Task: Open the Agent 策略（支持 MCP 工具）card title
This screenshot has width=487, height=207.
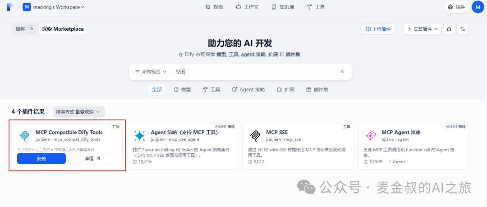Action: coord(184,133)
